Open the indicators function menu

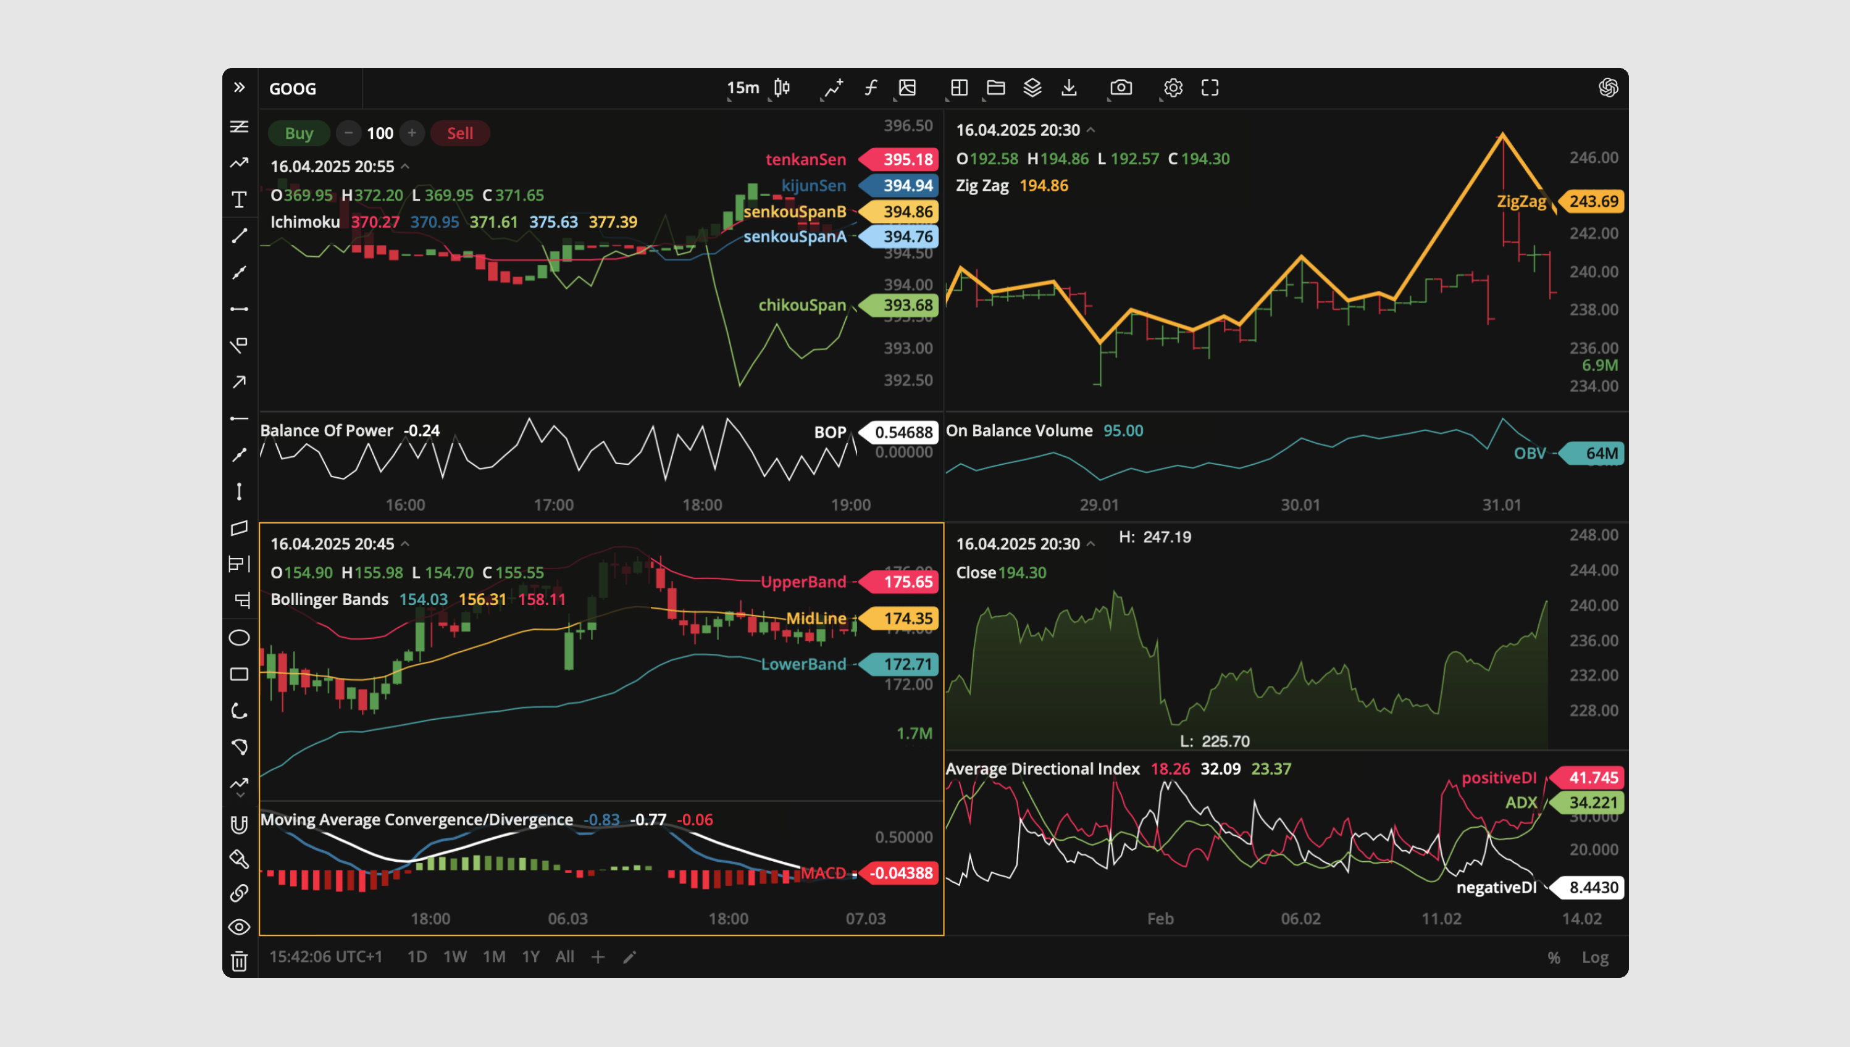[870, 88]
